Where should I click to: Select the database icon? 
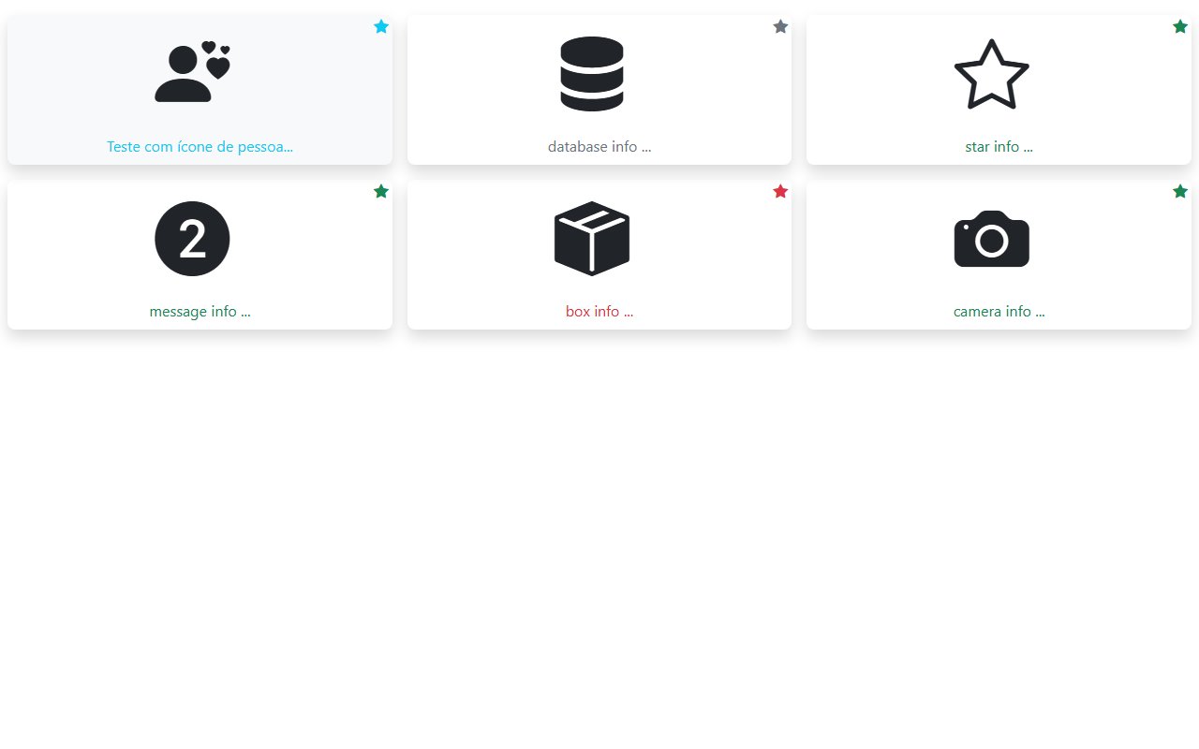pyautogui.click(x=591, y=75)
